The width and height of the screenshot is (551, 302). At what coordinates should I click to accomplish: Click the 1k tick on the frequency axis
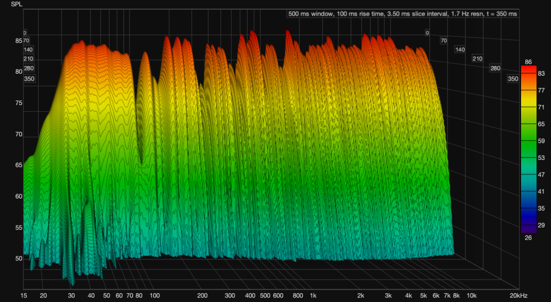tap(313, 296)
